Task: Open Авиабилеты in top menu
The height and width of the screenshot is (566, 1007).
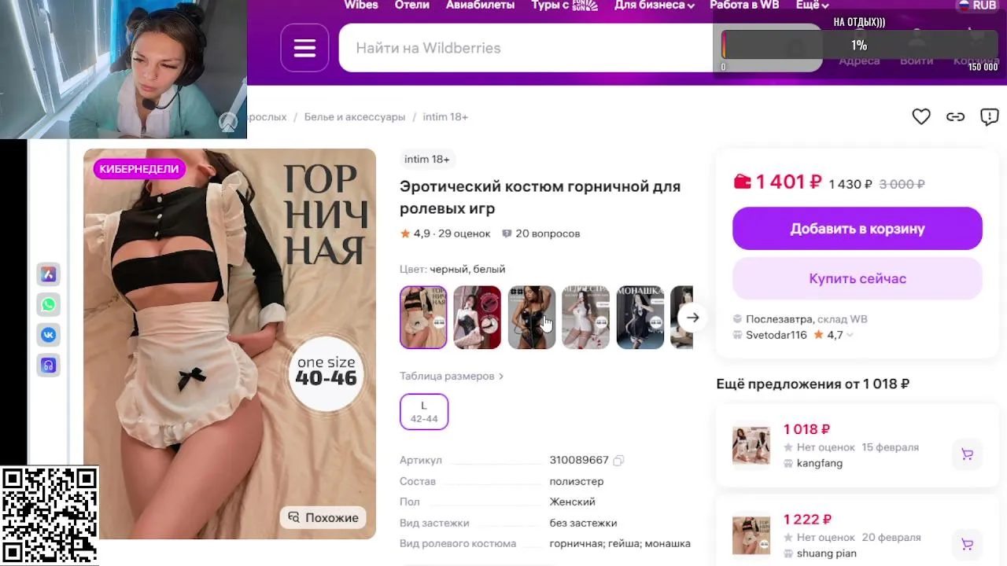Action: [480, 6]
